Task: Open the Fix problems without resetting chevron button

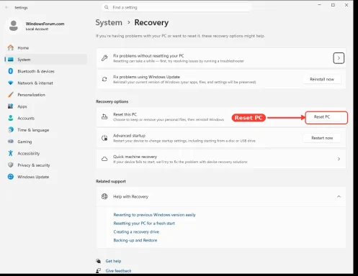Action: pos(339,58)
